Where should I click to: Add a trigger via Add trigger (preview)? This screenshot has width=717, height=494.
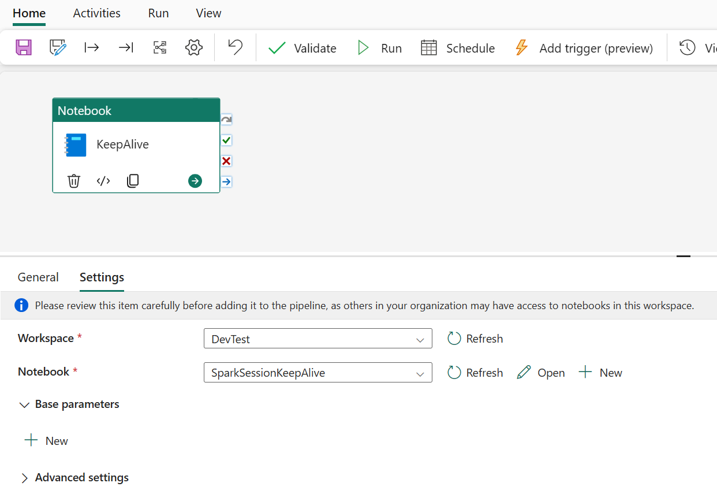click(x=584, y=48)
